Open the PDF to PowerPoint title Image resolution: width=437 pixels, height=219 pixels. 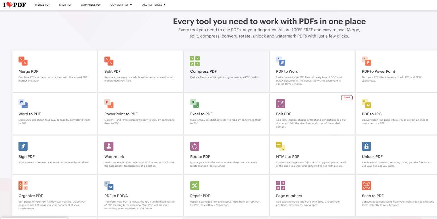378,72
